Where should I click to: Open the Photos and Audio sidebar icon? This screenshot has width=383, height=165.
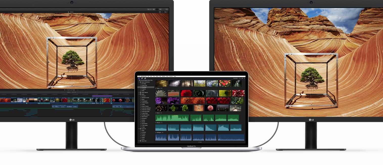point(142,78)
